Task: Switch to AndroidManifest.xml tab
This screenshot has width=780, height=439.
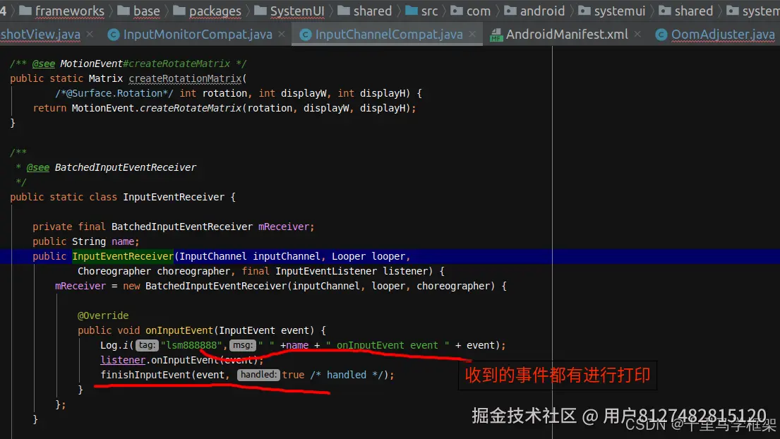Action: [x=567, y=35]
